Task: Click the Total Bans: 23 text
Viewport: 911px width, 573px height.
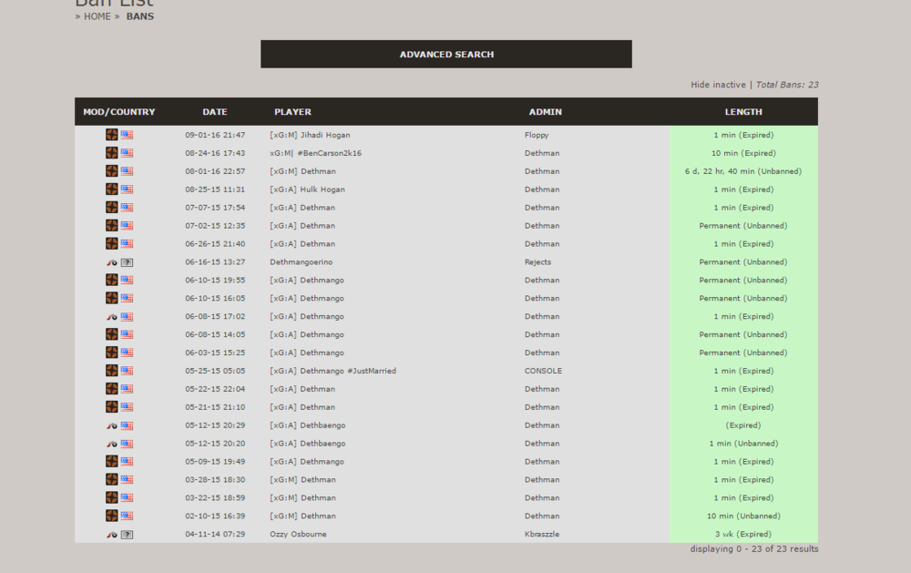Action: coord(787,85)
